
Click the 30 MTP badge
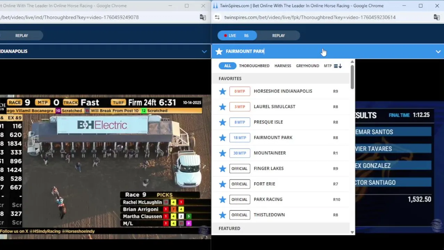(239, 153)
